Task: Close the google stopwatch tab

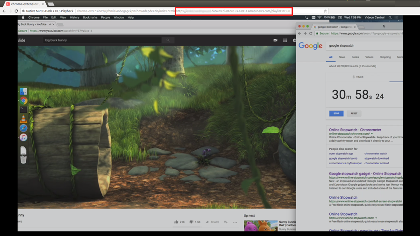Action: (355, 27)
